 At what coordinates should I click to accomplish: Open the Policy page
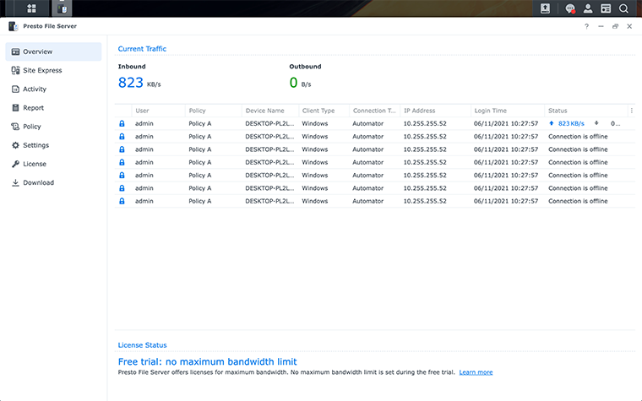tap(32, 127)
